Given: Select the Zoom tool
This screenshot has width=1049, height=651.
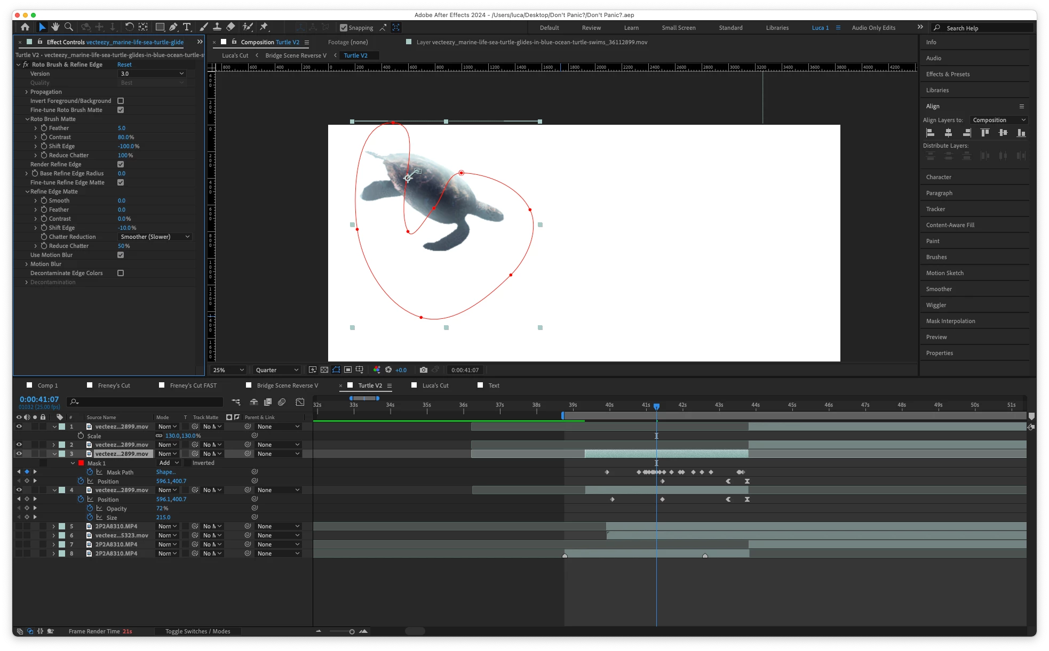Looking at the screenshot, I should pyautogui.click(x=69, y=27).
